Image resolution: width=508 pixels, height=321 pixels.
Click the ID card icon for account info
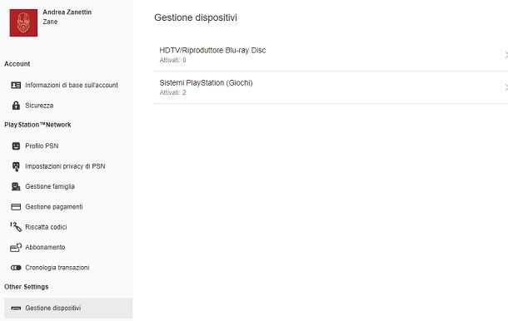16,85
